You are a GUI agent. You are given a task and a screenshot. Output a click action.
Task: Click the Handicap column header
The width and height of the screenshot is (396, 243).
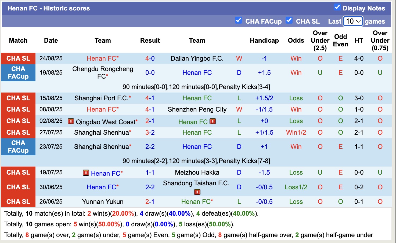point(264,40)
